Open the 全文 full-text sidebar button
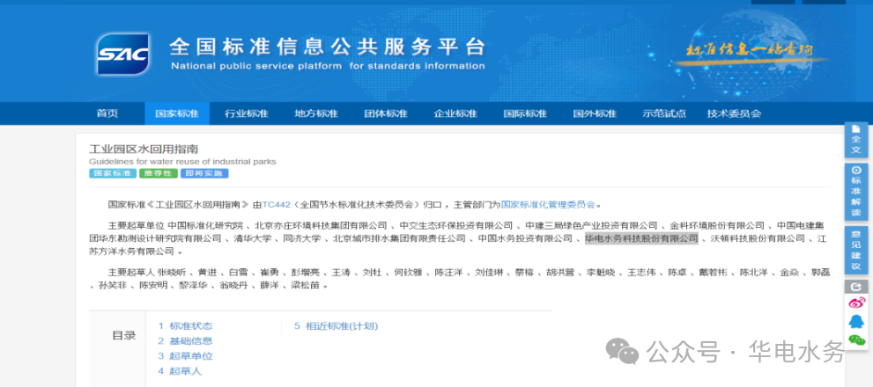 click(x=855, y=140)
